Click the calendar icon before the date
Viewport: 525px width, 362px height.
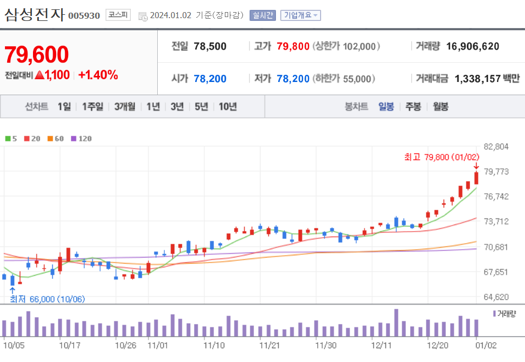143,16
